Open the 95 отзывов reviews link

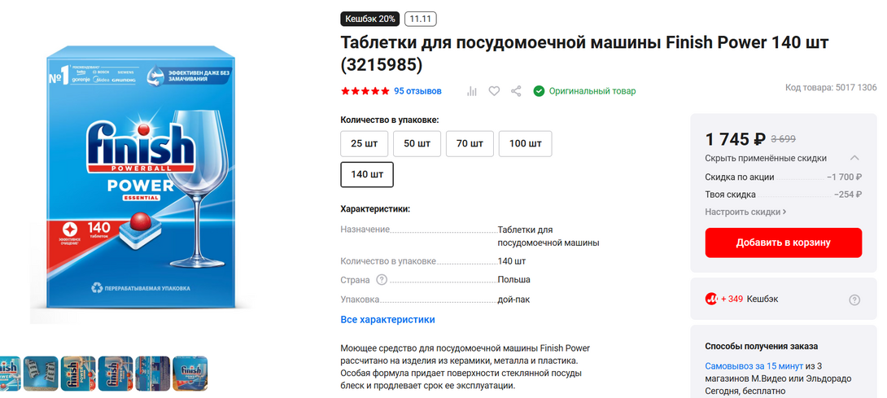[x=417, y=91]
